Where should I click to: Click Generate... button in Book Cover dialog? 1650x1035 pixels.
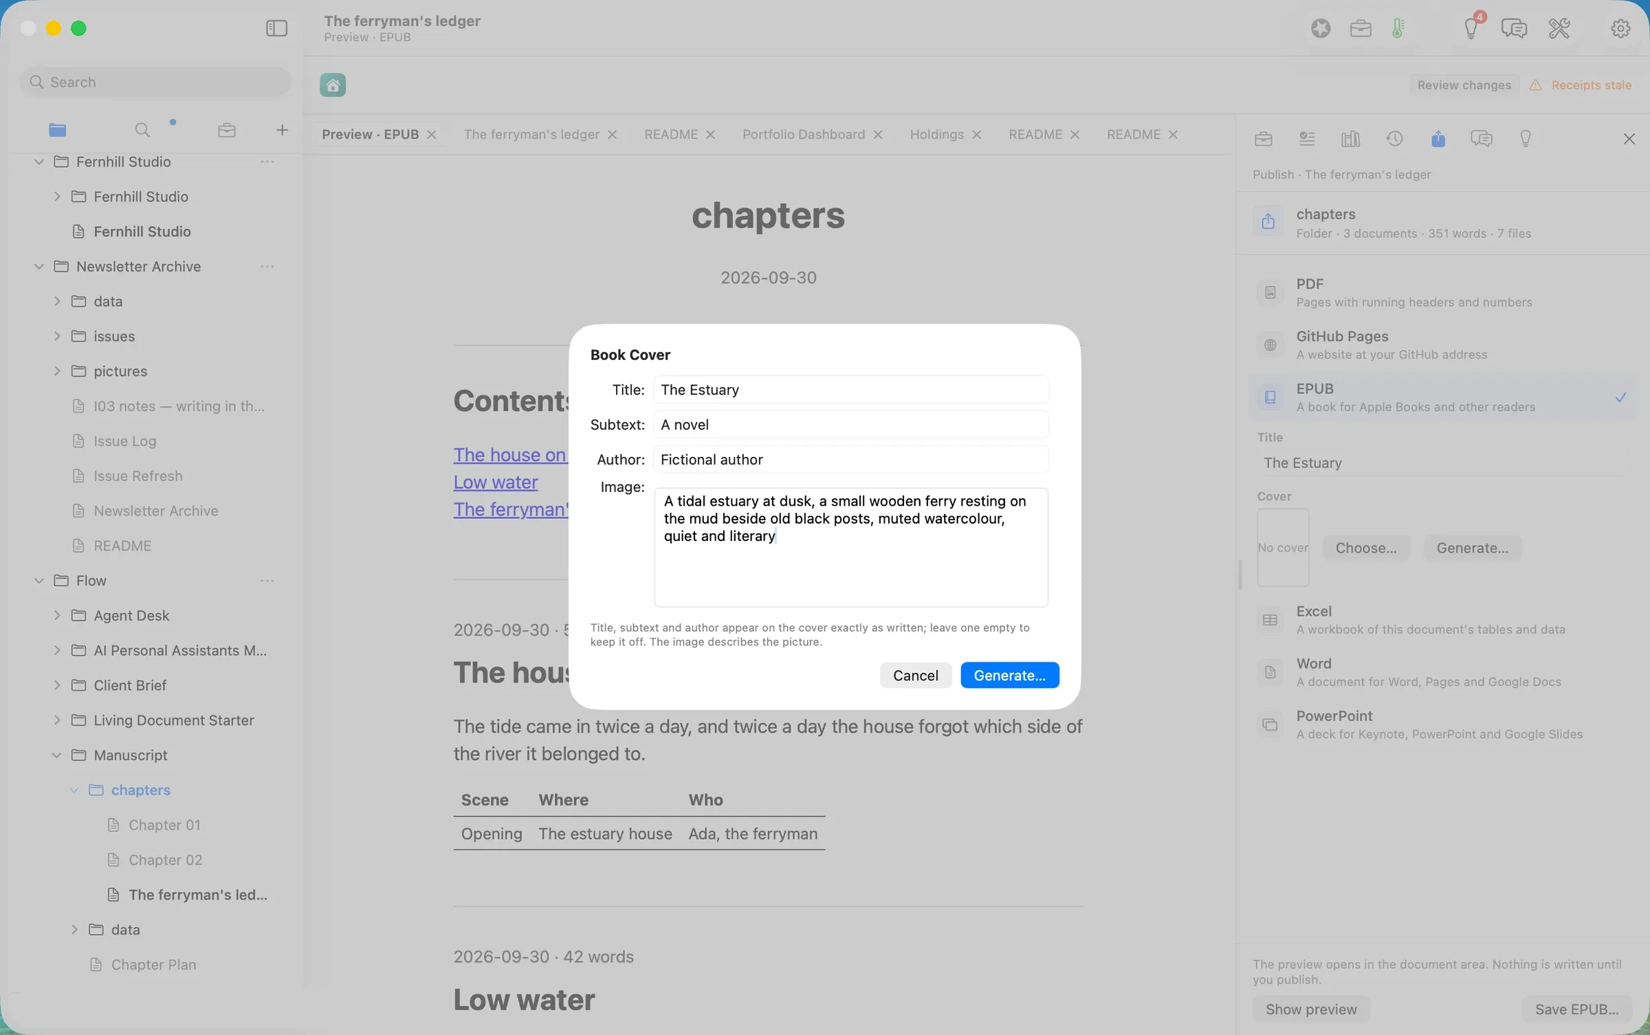[1009, 676]
